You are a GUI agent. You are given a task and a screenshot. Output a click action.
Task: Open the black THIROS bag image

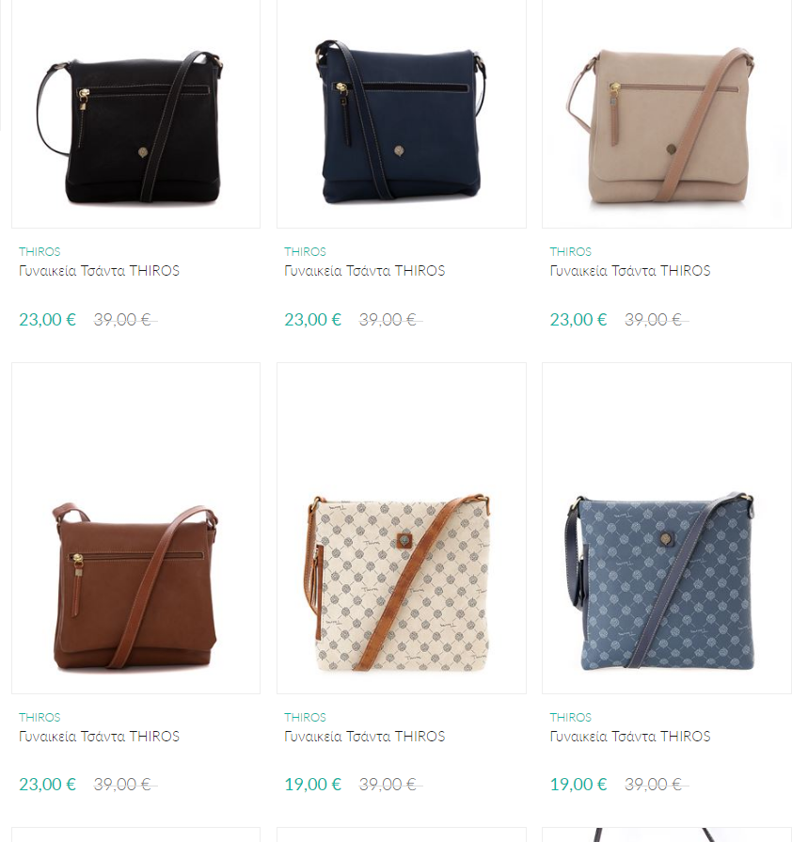point(135,113)
